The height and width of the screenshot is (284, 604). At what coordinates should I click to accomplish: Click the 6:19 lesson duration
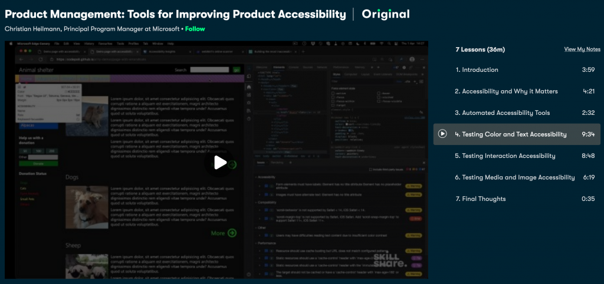pyautogui.click(x=589, y=177)
